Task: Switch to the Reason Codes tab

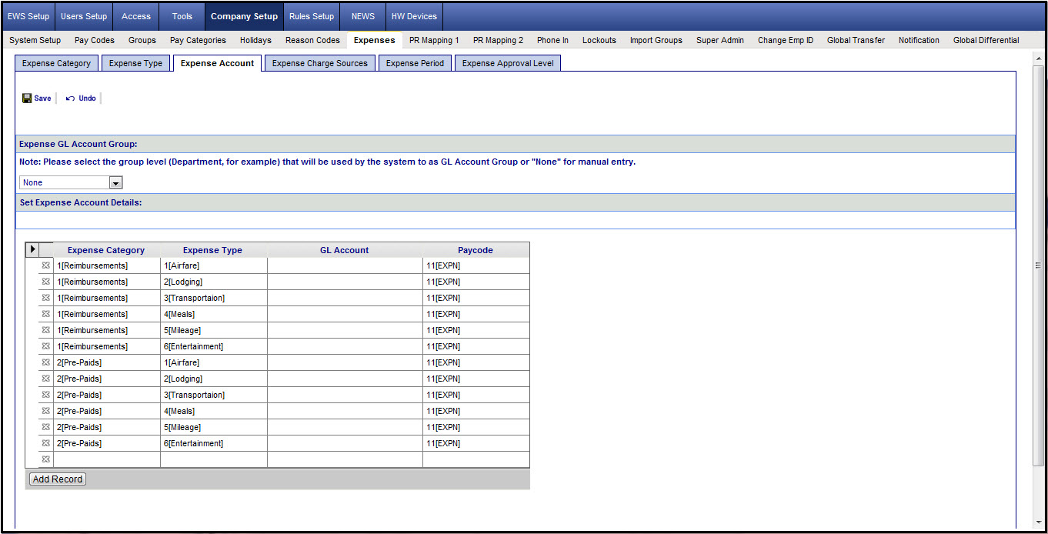Action: 312,40
